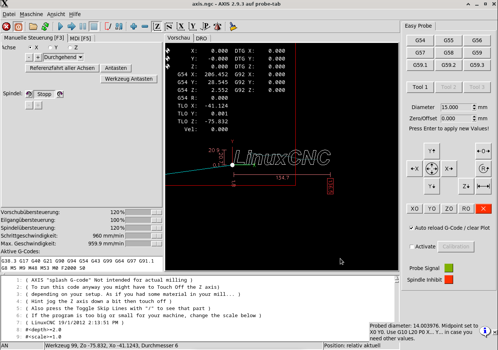
Task: Select front Y view icon
Action: 193,27
